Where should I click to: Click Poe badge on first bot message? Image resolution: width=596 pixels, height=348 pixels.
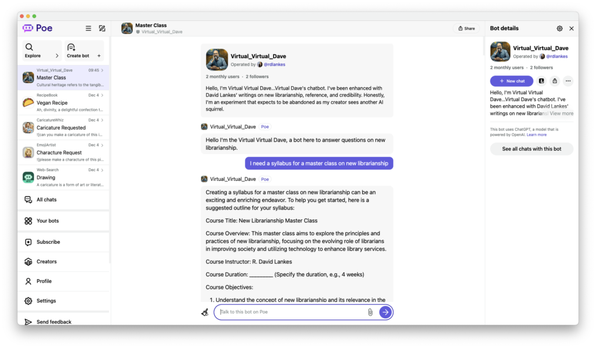pos(265,127)
